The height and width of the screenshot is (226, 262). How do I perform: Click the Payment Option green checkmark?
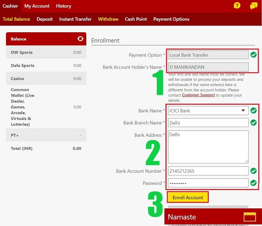[x=253, y=55]
